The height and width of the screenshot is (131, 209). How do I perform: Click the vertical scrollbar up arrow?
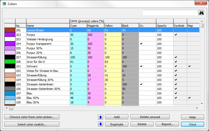[x=202, y=21]
